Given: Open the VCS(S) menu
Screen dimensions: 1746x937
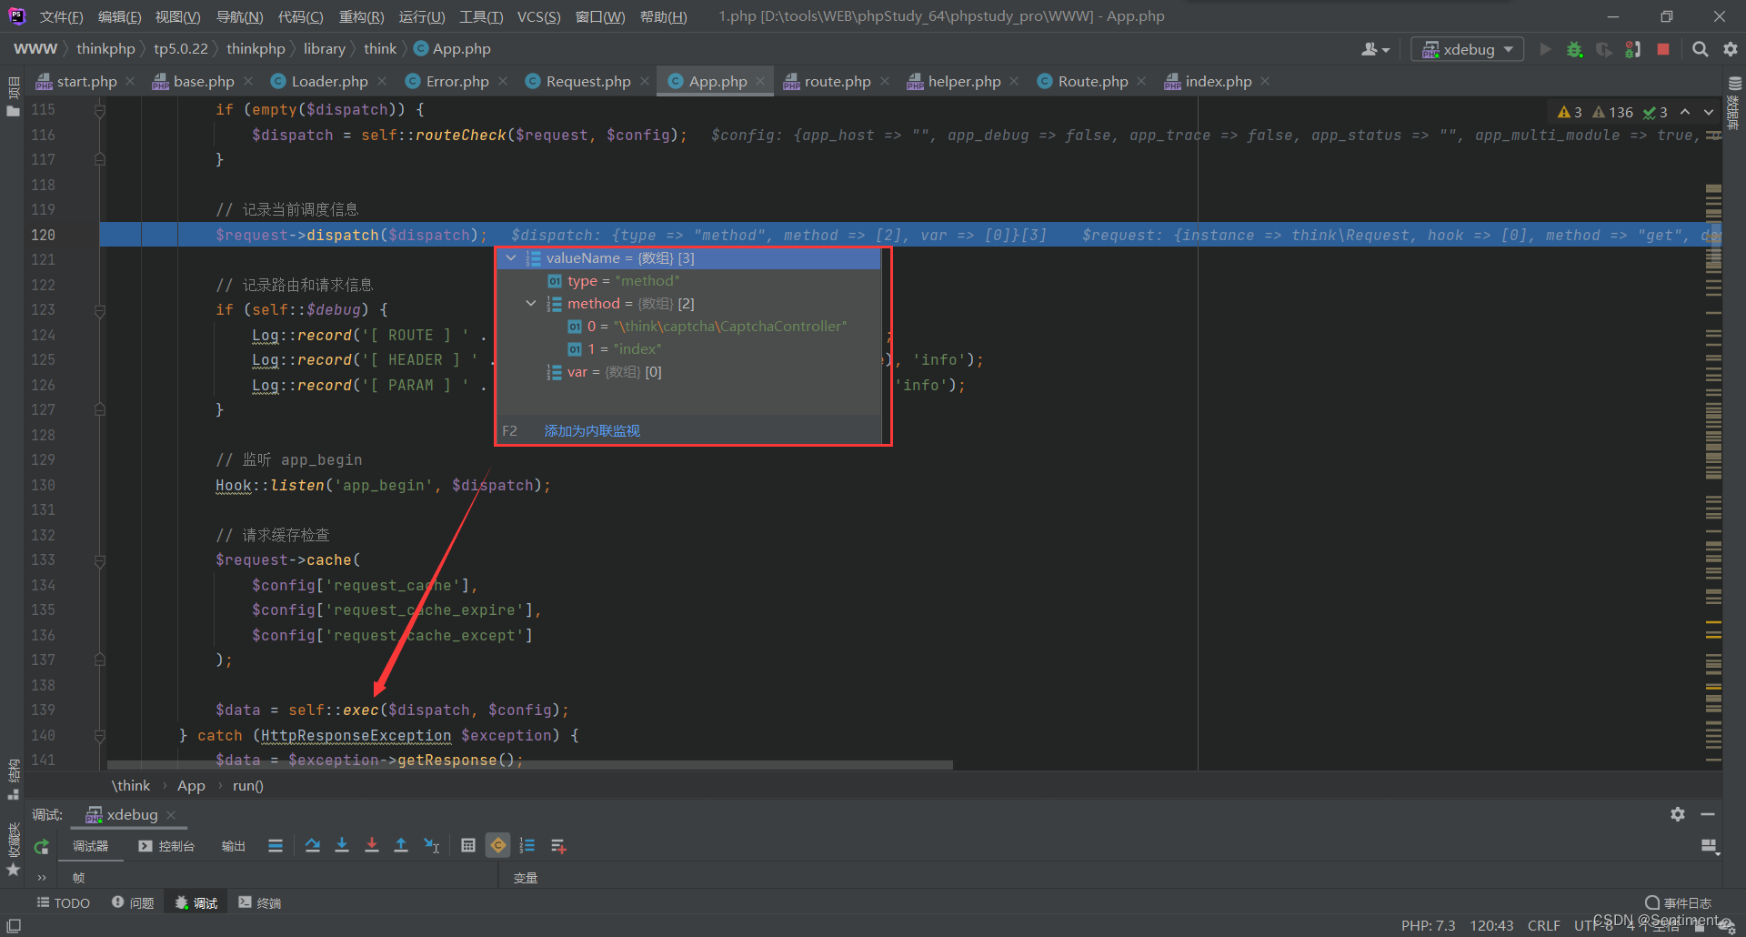Looking at the screenshot, I should [538, 16].
